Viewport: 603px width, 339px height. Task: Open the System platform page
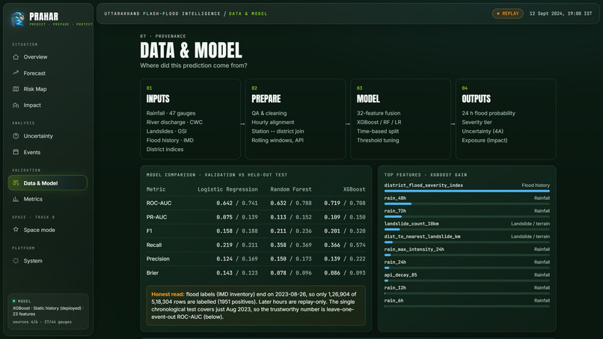[x=47, y=261]
